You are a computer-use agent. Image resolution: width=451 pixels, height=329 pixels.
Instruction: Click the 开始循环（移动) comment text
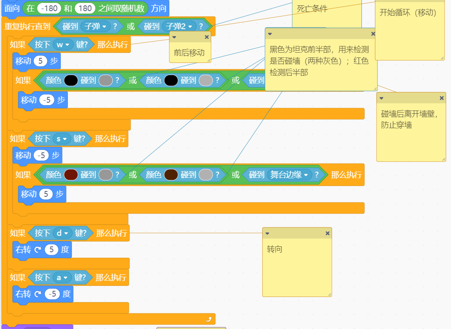[x=408, y=12]
